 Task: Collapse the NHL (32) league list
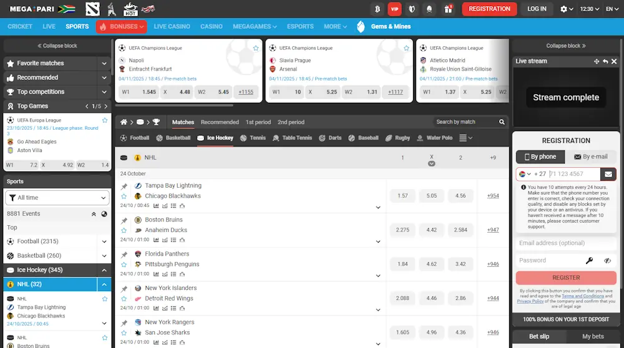104,284
